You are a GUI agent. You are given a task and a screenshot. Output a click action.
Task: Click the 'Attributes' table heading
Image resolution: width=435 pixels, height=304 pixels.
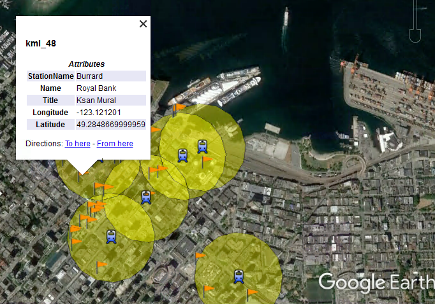87,64
